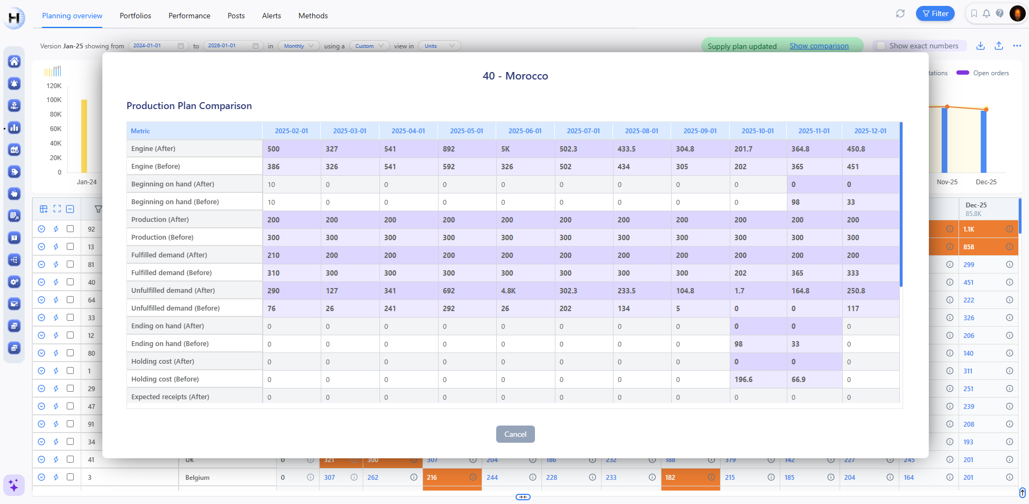Click the refresh data icon

pyautogui.click(x=900, y=14)
